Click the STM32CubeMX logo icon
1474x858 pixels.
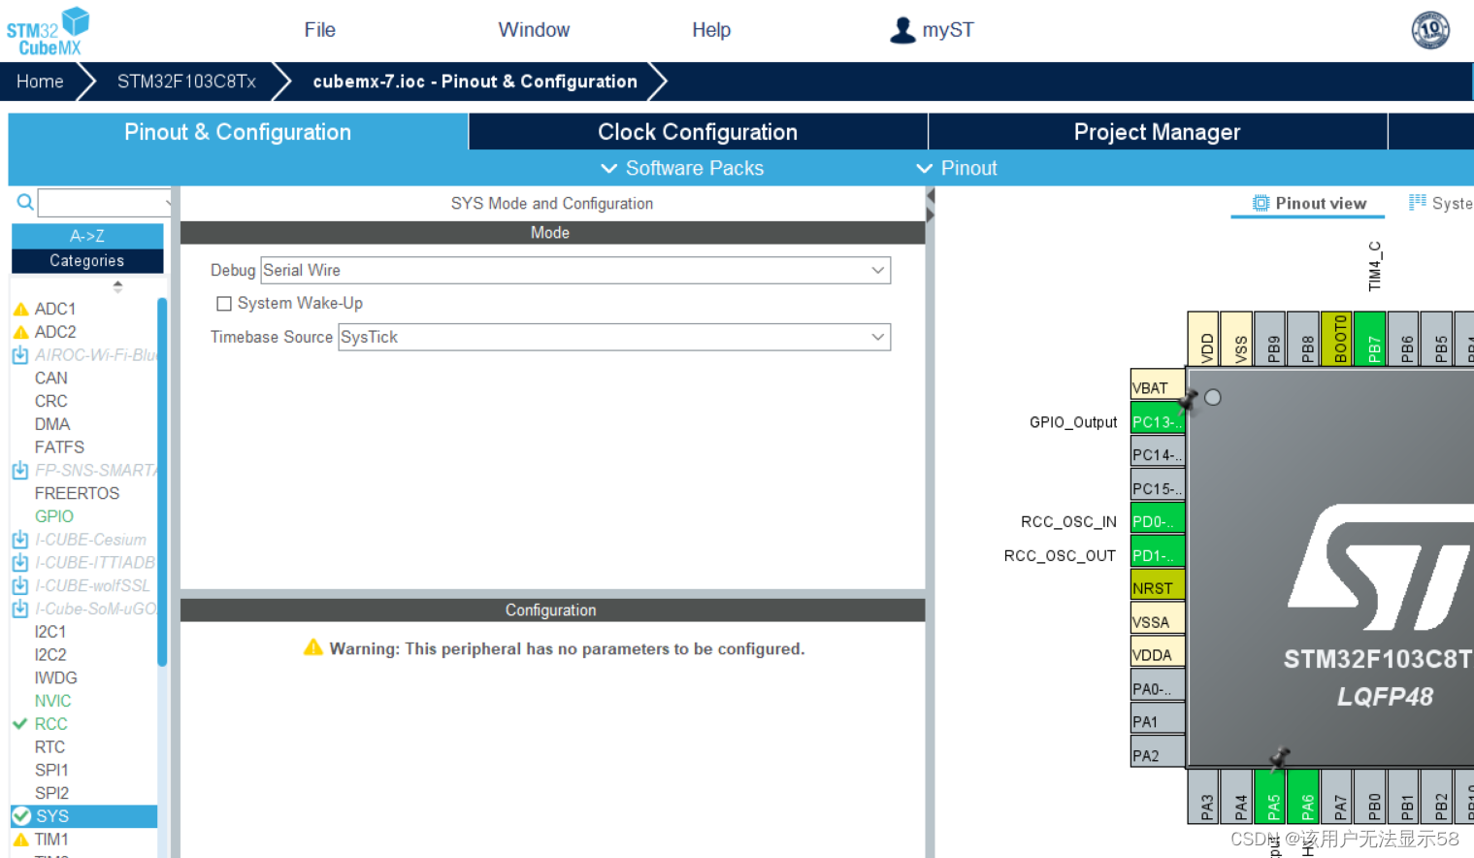point(48,31)
